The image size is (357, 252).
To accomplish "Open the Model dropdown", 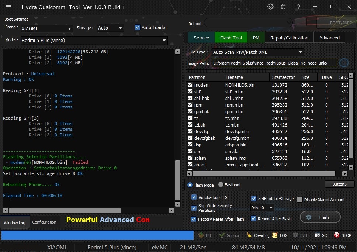I will click(94, 40).
